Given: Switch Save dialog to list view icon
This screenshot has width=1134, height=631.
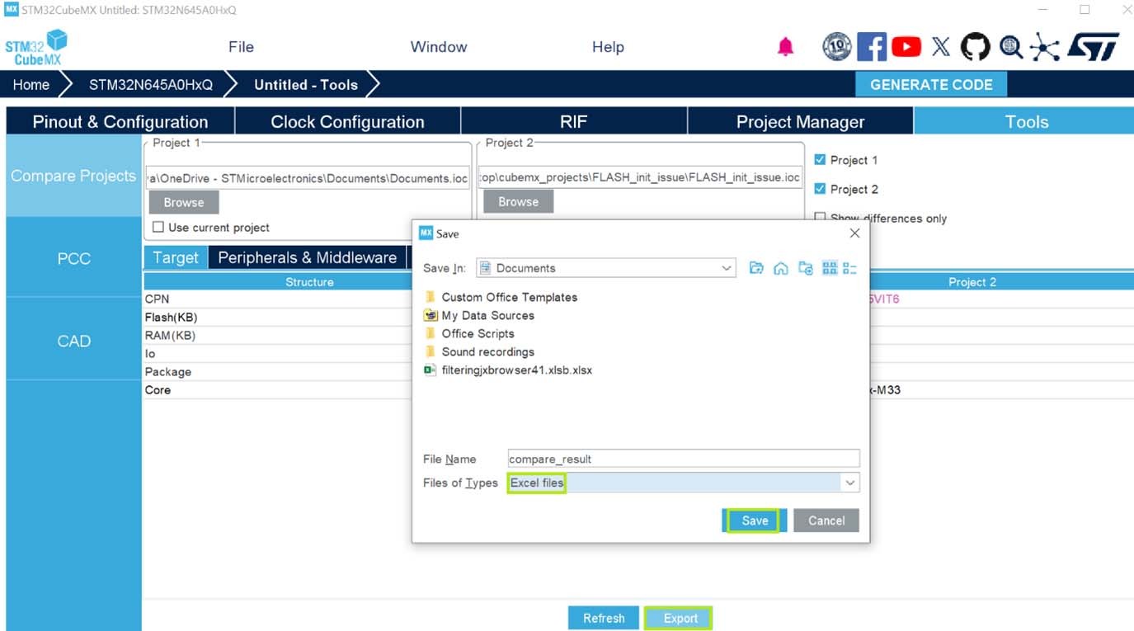Looking at the screenshot, I should [x=830, y=268].
